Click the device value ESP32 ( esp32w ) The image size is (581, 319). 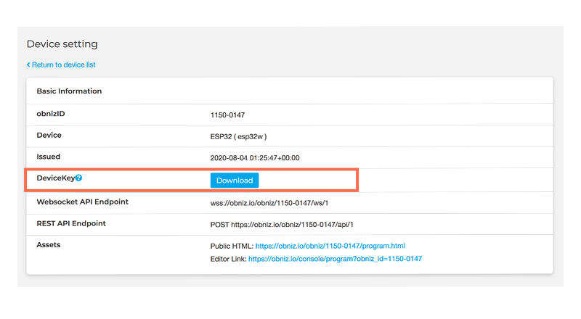pos(238,136)
